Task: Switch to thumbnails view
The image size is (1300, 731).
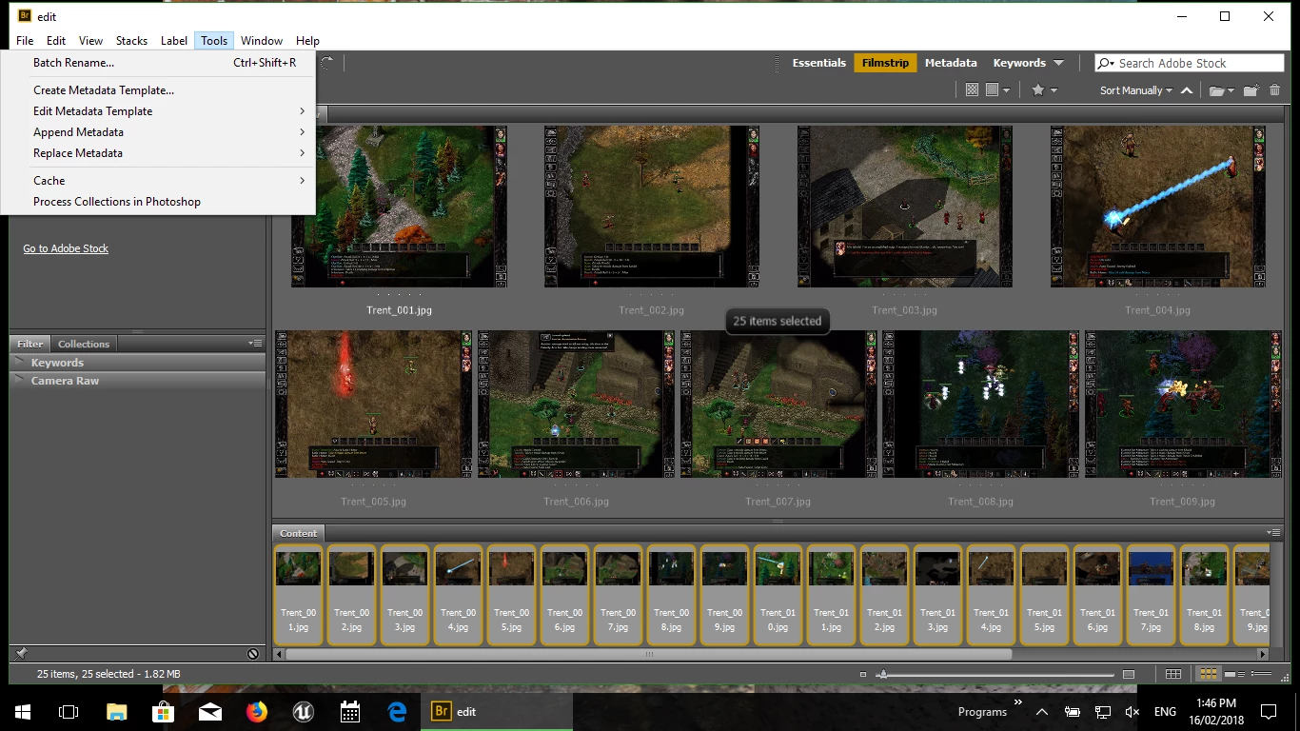Action: [x=1208, y=674]
